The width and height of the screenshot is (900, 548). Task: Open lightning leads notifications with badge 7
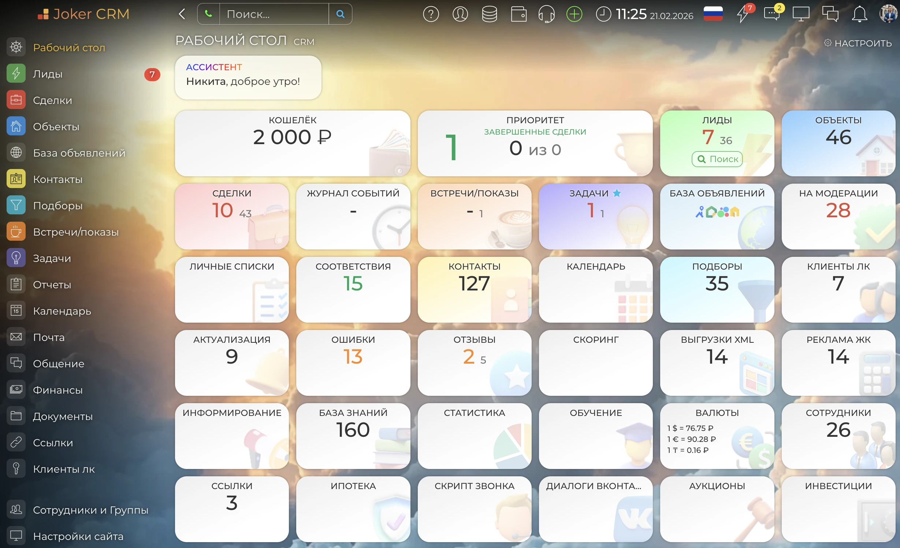743,14
